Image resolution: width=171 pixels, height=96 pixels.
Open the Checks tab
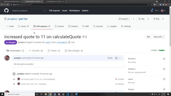[54, 51]
